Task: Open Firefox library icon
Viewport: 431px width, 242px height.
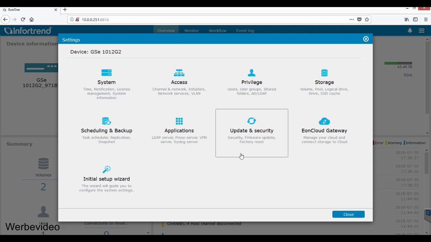Action: click(x=407, y=19)
